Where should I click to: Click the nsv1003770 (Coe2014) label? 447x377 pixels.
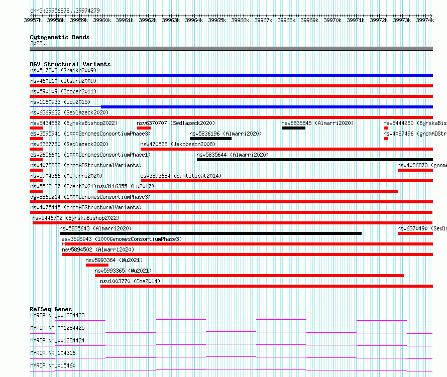click(130, 281)
